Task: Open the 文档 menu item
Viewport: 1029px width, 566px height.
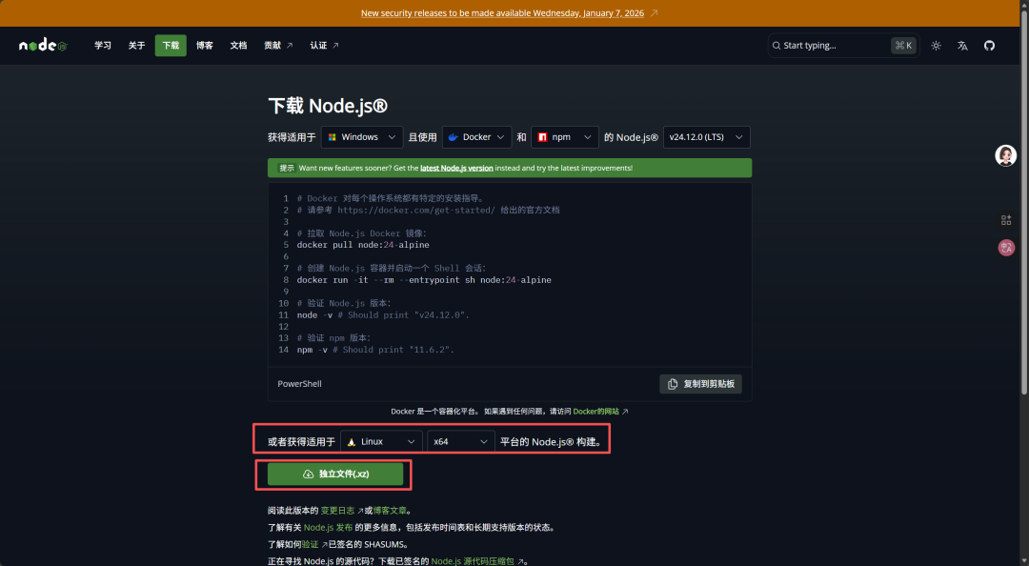Action: pos(238,46)
